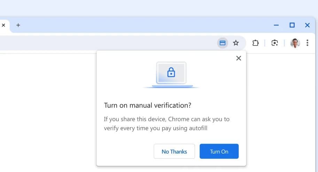
Task: Open a new tab with plus button
Action: pyautogui.click(x=18, y=25)
